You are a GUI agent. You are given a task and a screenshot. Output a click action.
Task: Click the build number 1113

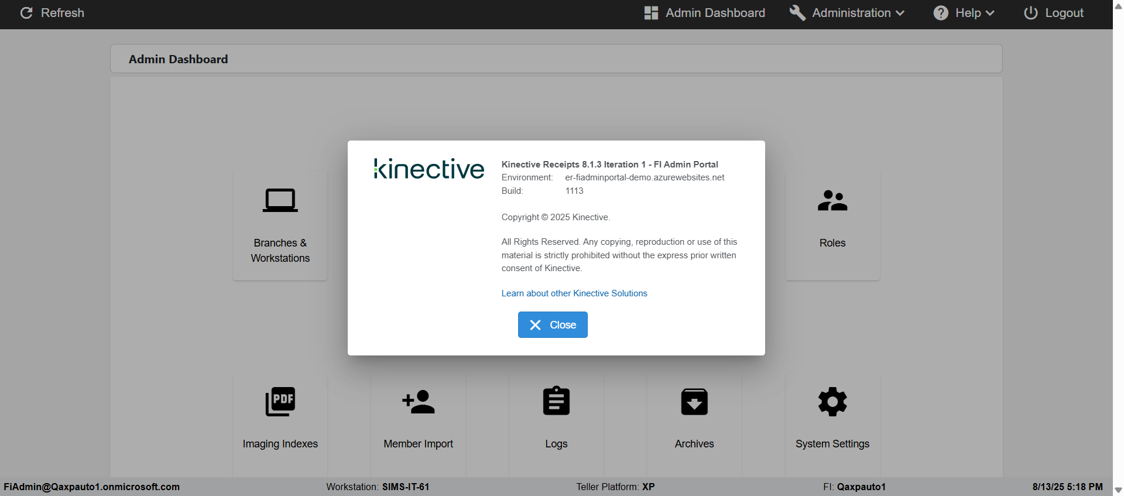point(574,191)
